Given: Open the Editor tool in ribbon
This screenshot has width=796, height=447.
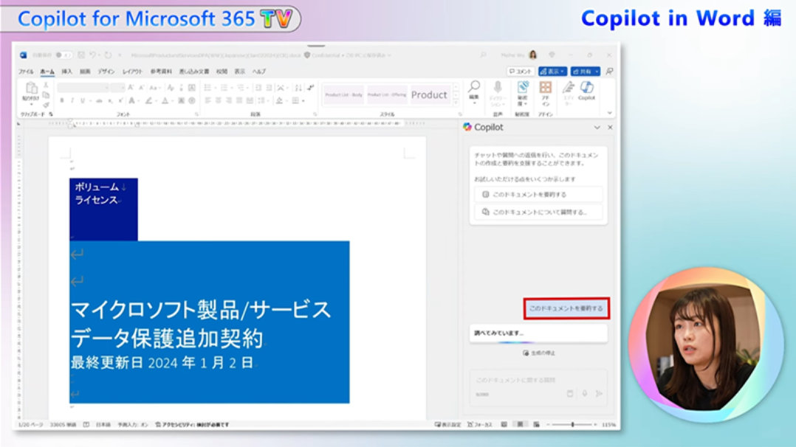Looking at the screenshot, I should 568,90.
